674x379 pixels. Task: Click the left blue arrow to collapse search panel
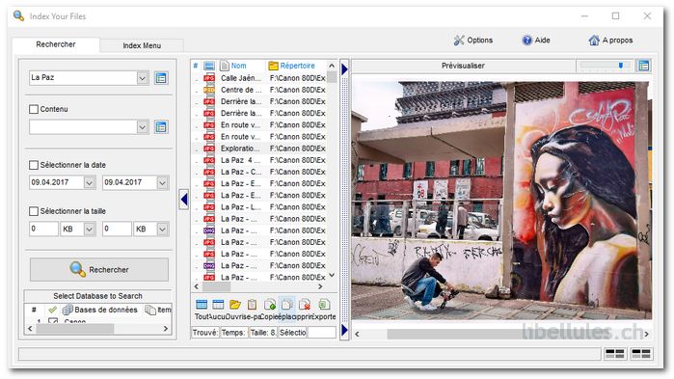pos(184,200)
